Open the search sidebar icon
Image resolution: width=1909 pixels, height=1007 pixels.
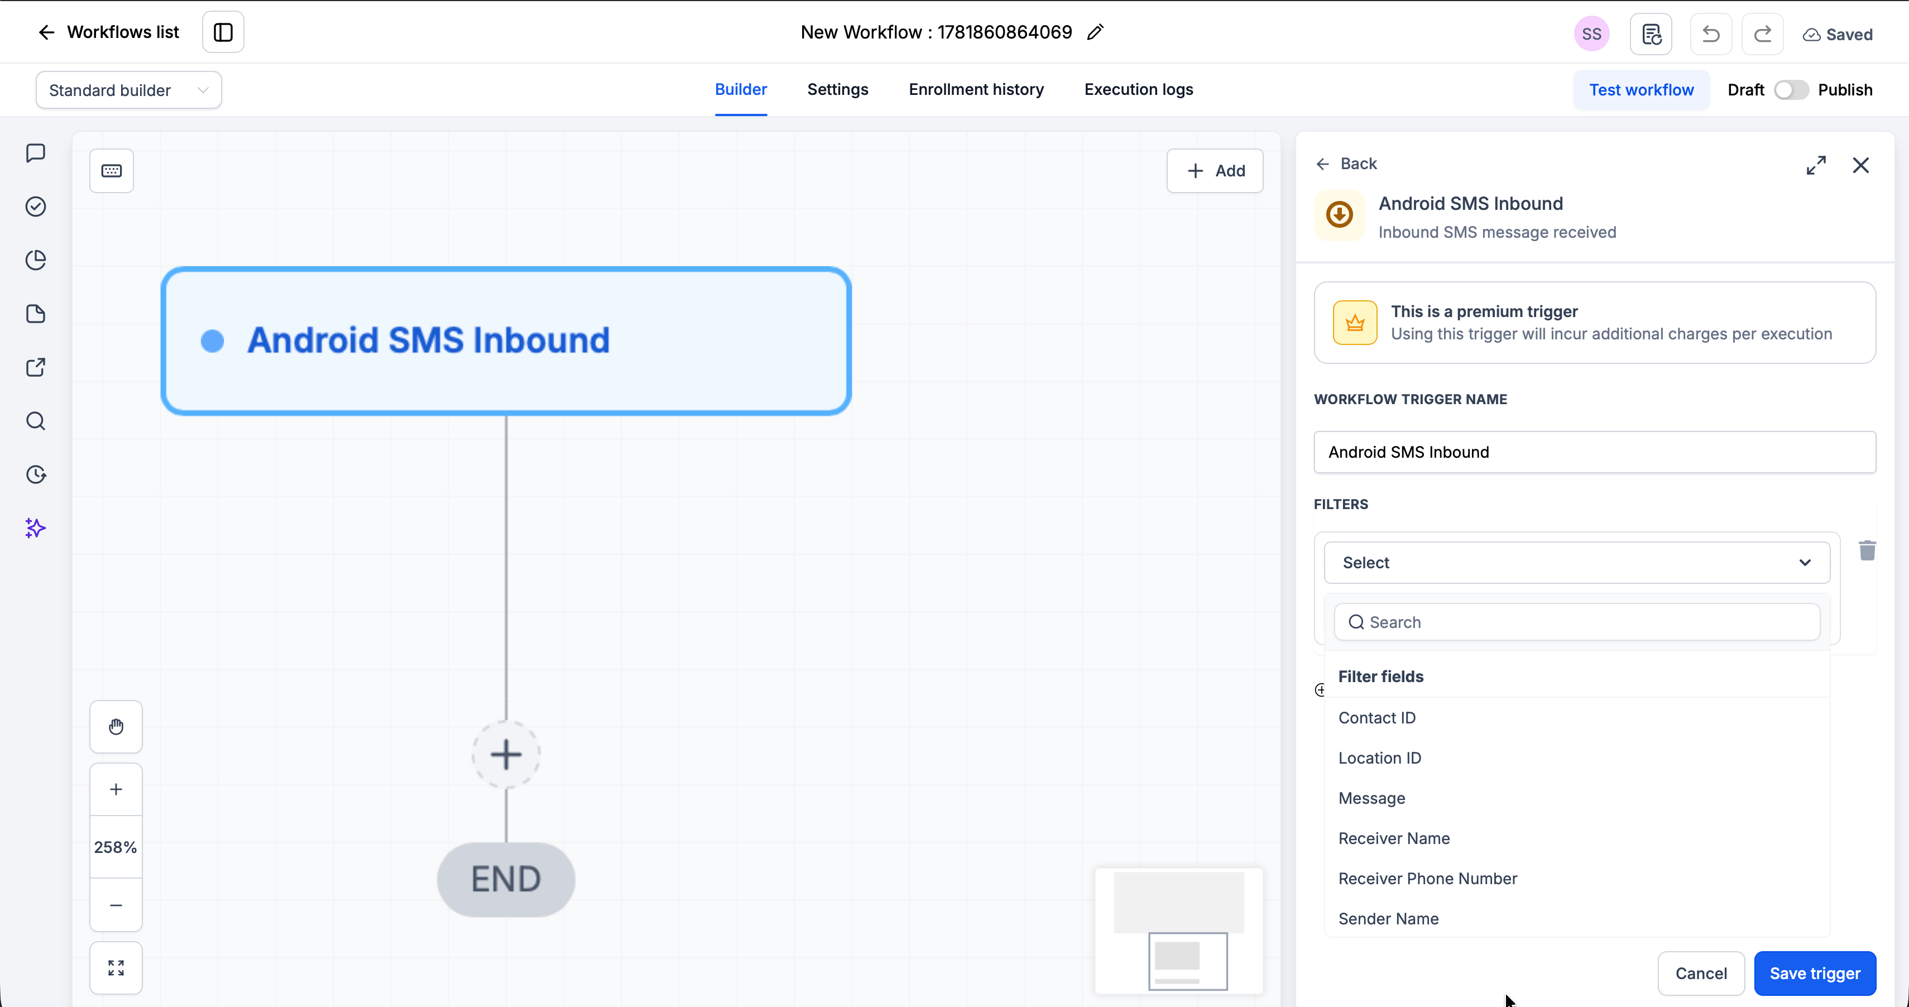[36, 421]
